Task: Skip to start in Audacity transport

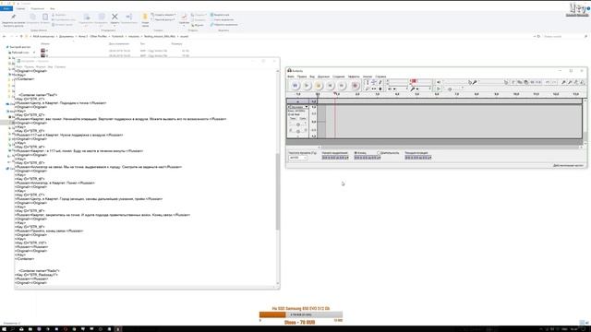Action: 331,86
